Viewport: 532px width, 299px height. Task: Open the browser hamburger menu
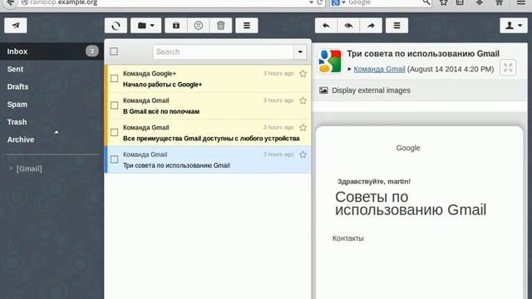click(521, 2)
